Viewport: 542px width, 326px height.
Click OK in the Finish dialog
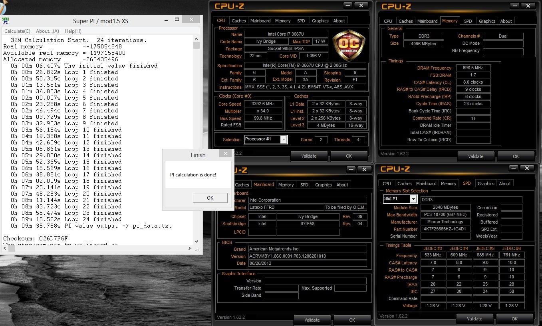pos(210,198)
